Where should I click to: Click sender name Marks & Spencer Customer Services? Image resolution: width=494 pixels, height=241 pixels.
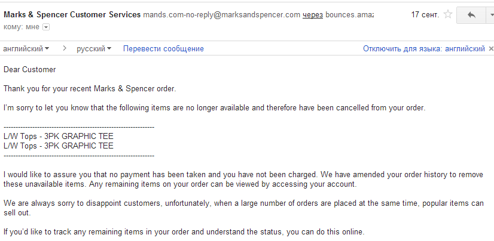click(72, 14)
